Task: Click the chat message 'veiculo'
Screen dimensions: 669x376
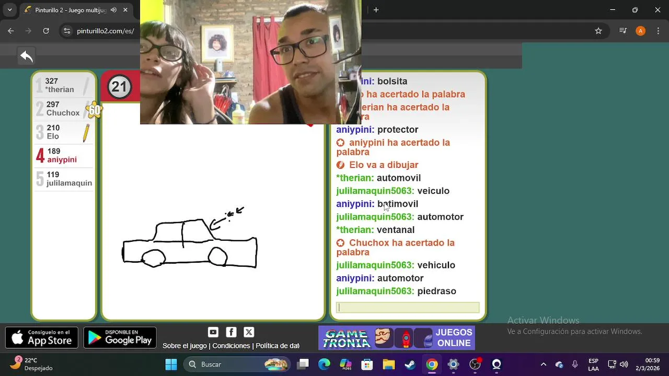Action: (433, 191)
